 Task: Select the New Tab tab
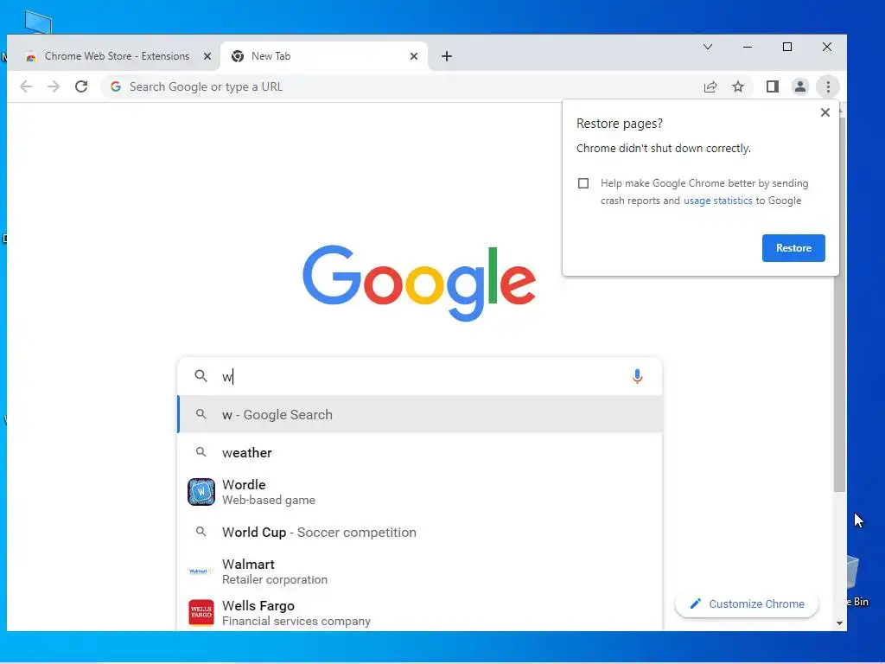tap(323, 56)
